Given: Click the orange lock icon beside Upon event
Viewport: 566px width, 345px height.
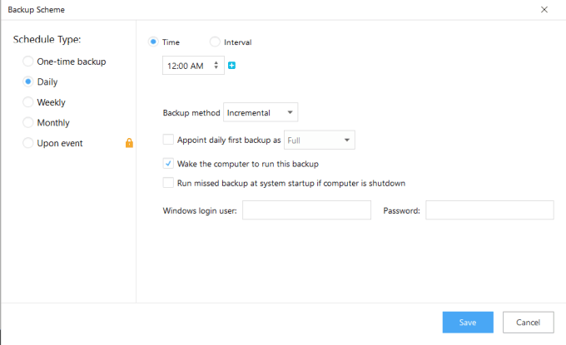Looking at the screenshot, I should (129, 143).
